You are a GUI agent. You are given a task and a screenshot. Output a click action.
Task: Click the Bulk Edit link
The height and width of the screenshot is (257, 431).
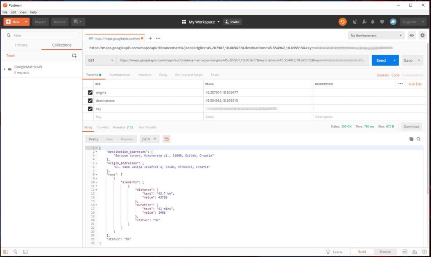pyautogui.click(x=415, y=84)
